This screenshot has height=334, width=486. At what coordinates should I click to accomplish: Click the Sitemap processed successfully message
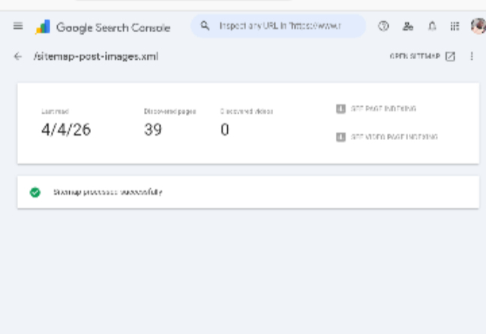tap(108, 192)
